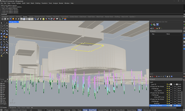This screenshot has height=111, width=185.
Task: Open the Analyze menu
Action: tap(55, 3)
